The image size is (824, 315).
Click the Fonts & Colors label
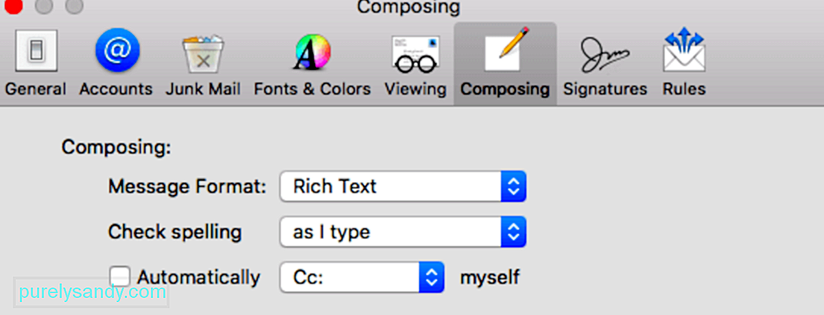click(x=312, y=89)
